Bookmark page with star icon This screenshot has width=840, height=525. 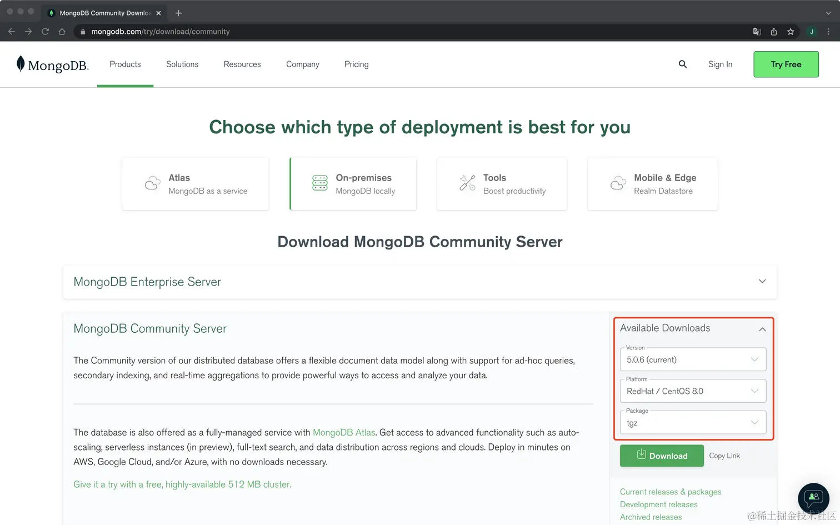pos(791,32)
